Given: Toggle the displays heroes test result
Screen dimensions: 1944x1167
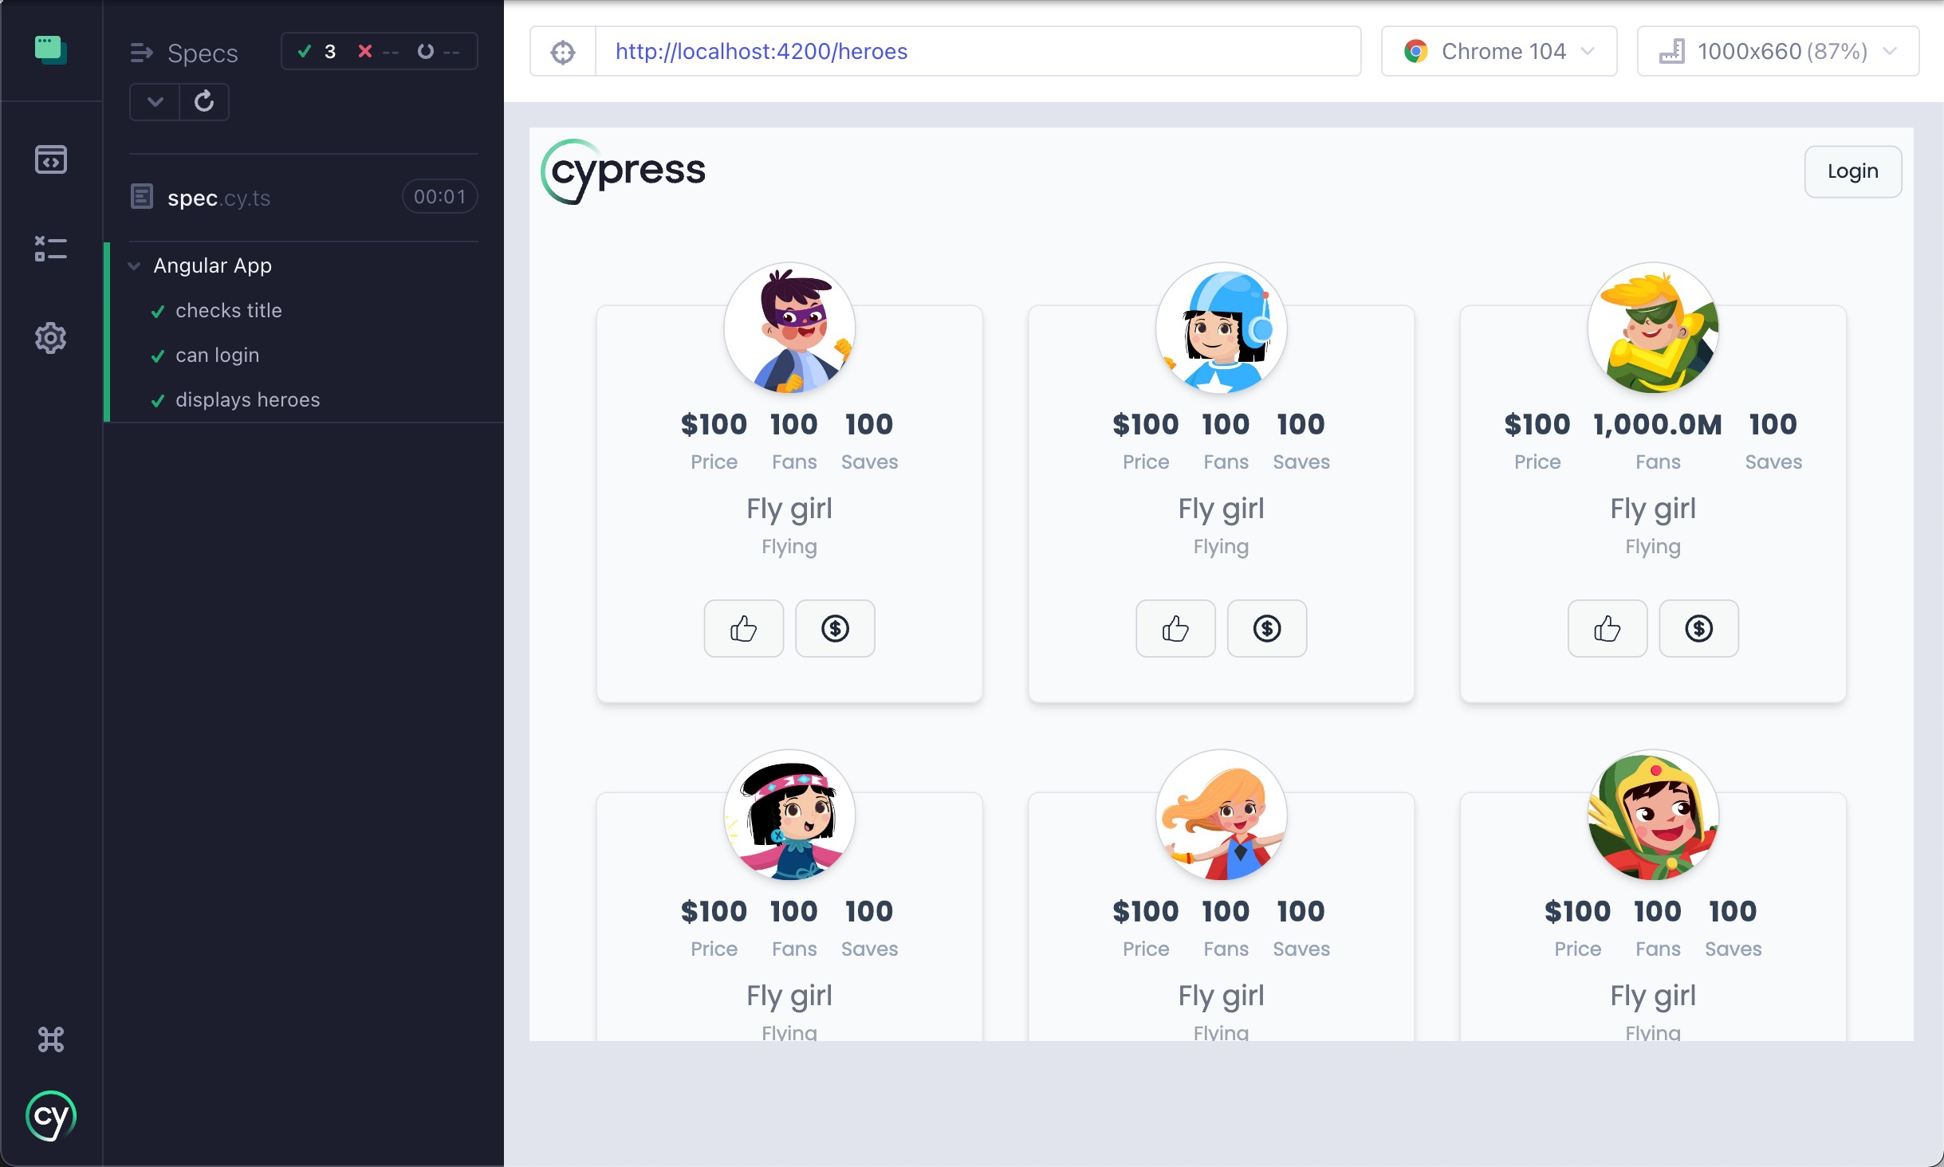Looking at the screenshot, I should click(x=247, y=399).
